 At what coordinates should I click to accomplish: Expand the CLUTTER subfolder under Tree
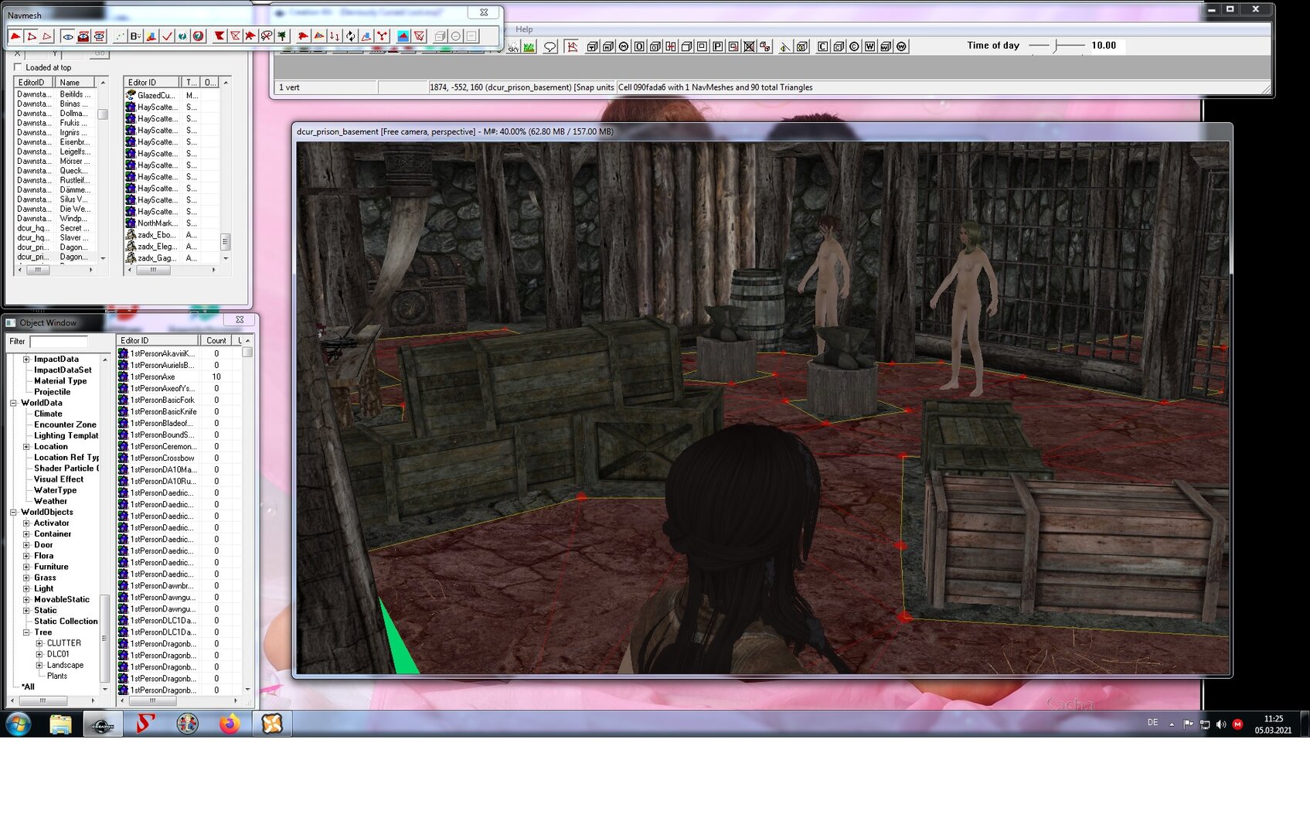pyautogui.click(x=39, y=643)
